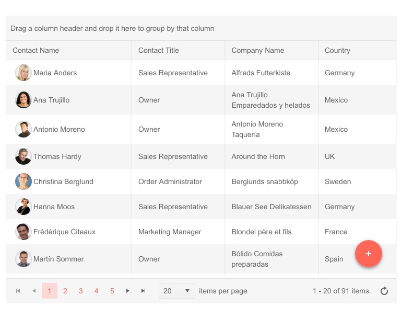The image size is (402, 319).
Task: Sort by Contact Title column header
Action: click(159, 50)
